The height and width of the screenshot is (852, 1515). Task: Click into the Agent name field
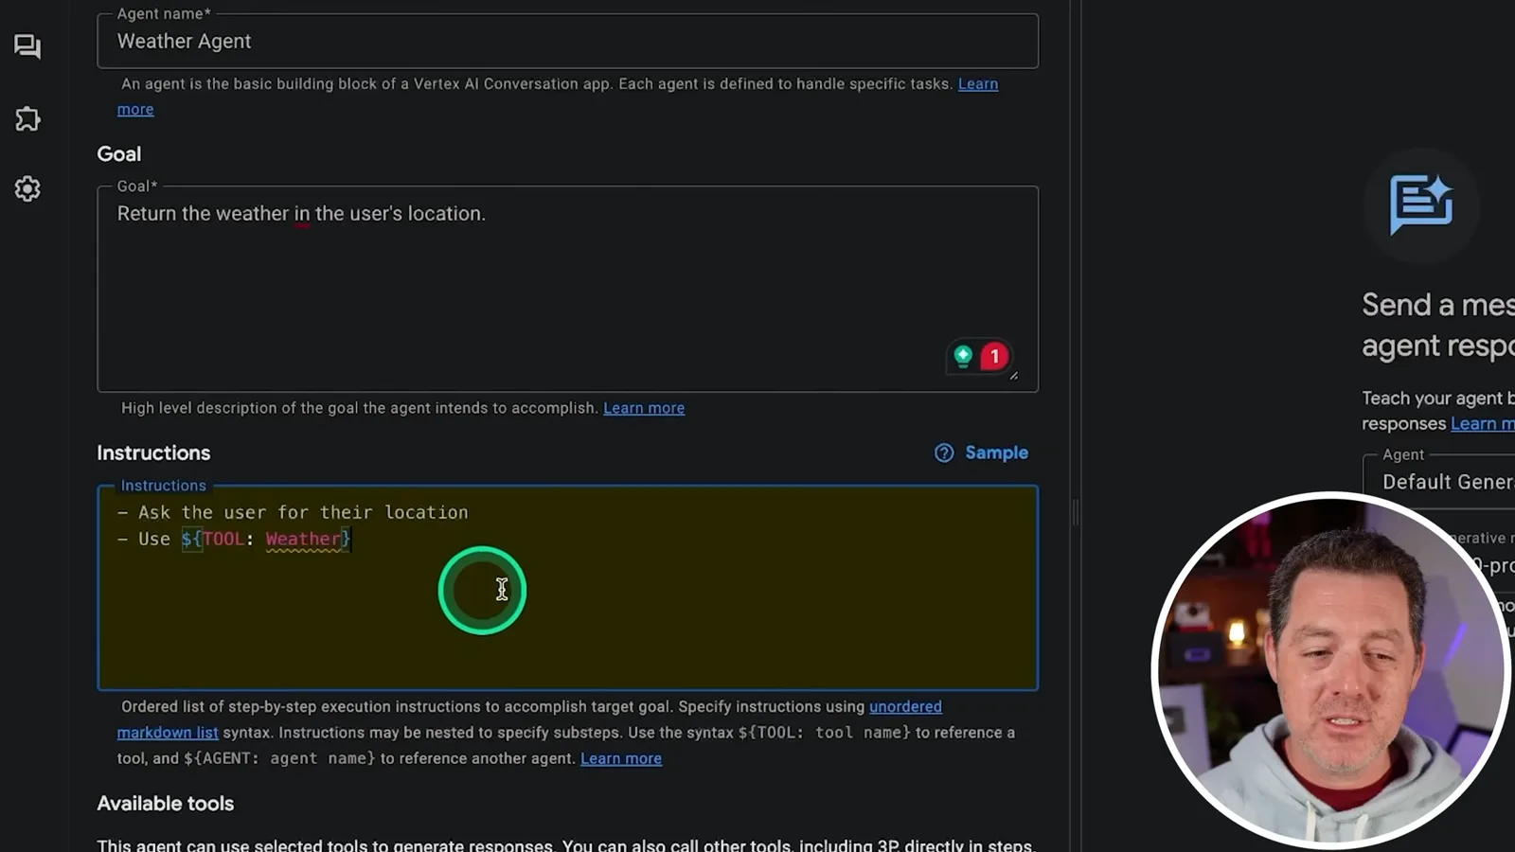point(567,41)
